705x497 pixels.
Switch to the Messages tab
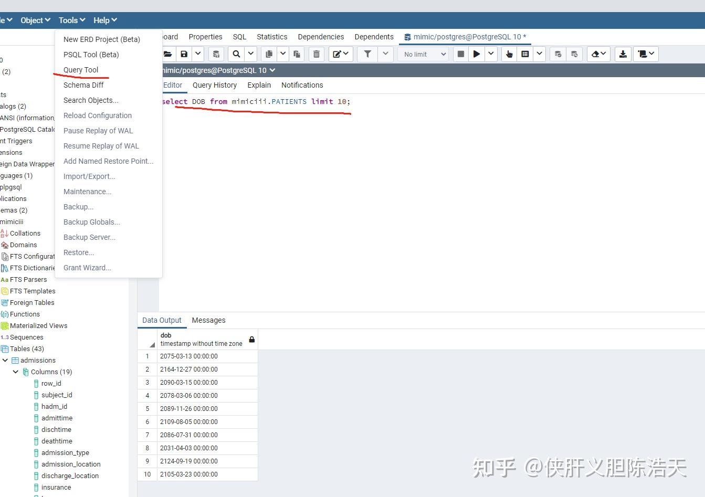[x=208, y=320]
